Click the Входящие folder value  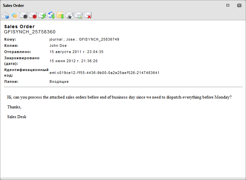click(x=59, y=81)
